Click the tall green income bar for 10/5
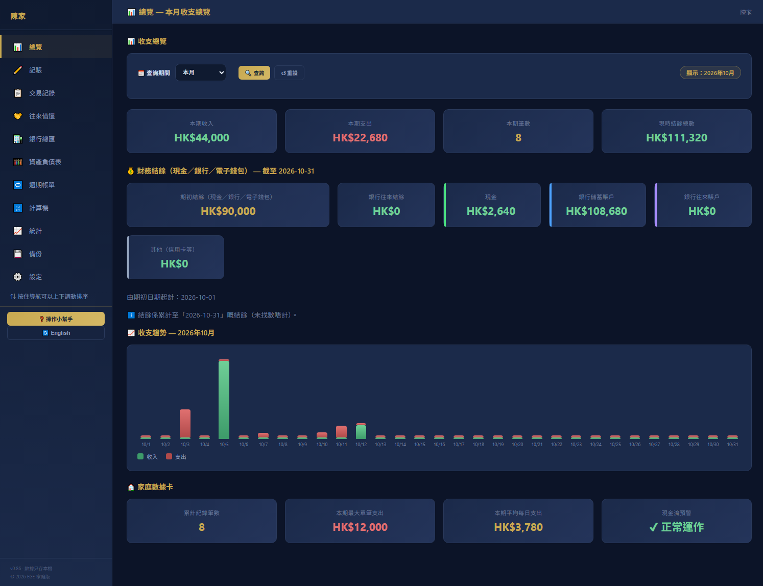Viewport: 763px width, 586px height. pyautogui.click(x=224, y=400)
